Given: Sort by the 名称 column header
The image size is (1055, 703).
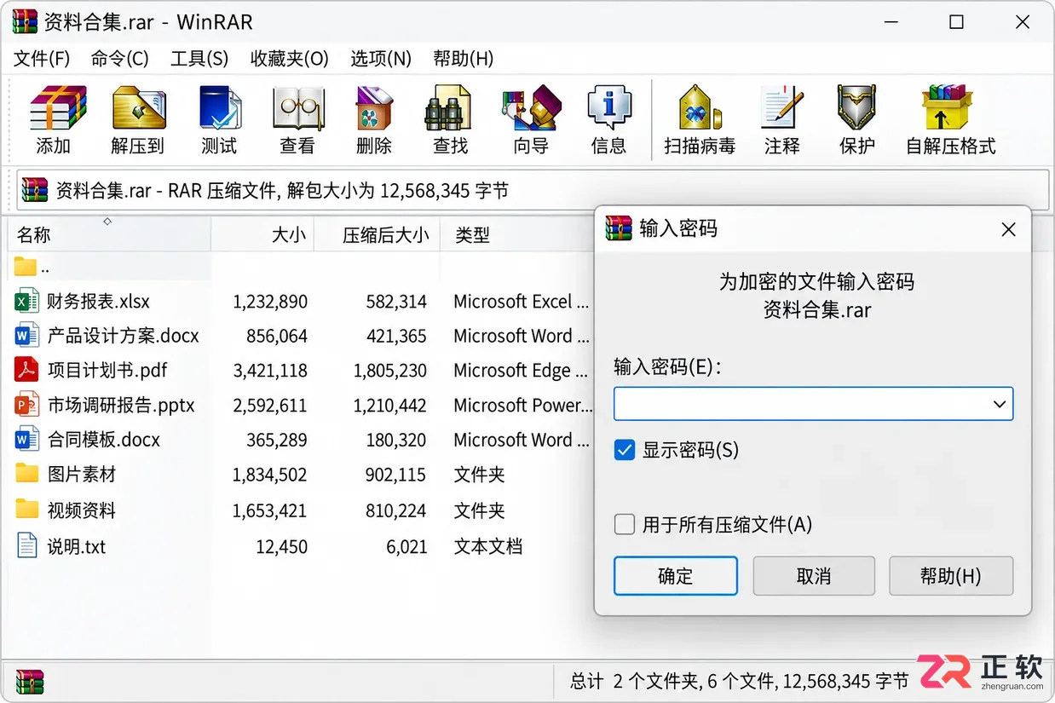Looking at the screenshot, I should 108,234.
